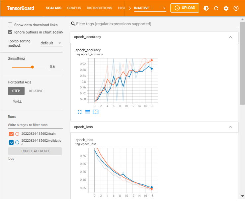Reload TensorBoard data with refresh icon
245x203 pixels.
pyautogui.click(x=216, y=8)
